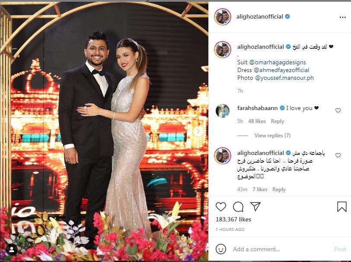
Task: Like farahshabaann's comment with the heart
Action: (x=338, y=110)
